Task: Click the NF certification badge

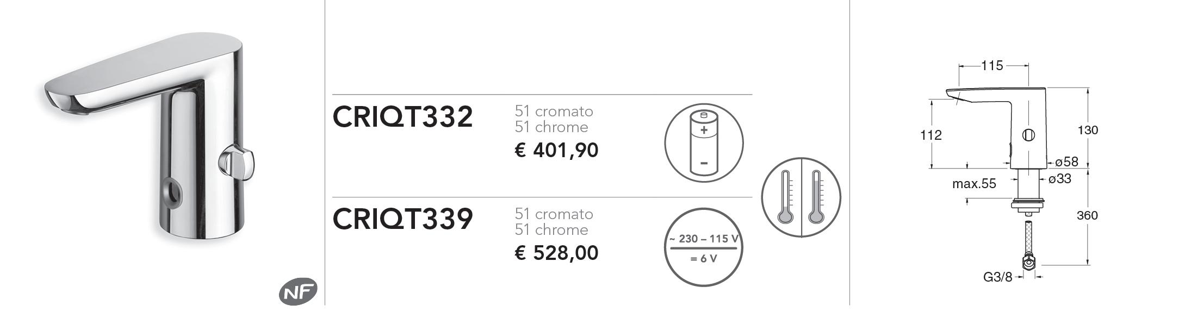Action: (298, 292)
